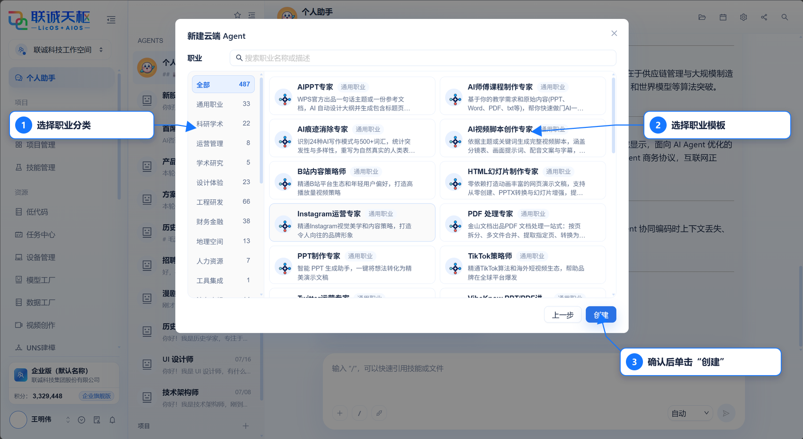Collapse the left sidebar menu icon
This screenshot has width=803, height=439.
[x=111, y=20]
